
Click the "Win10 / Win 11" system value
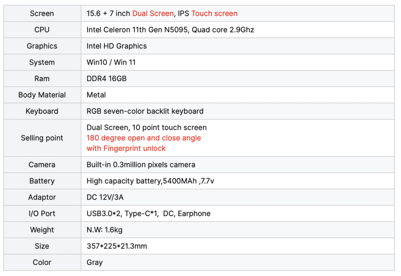111,62
